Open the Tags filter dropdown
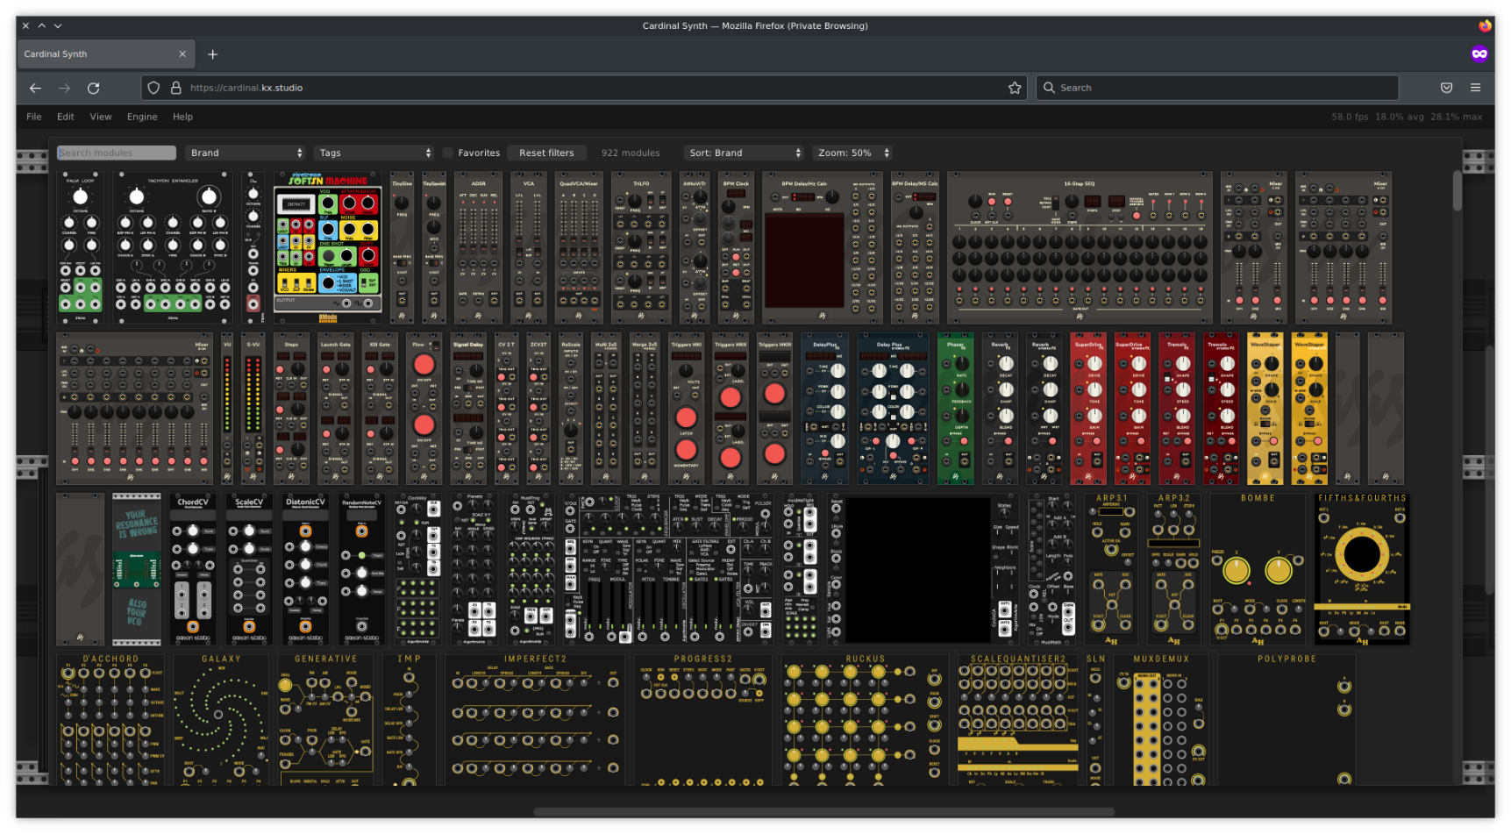 [x=374, y=153]
